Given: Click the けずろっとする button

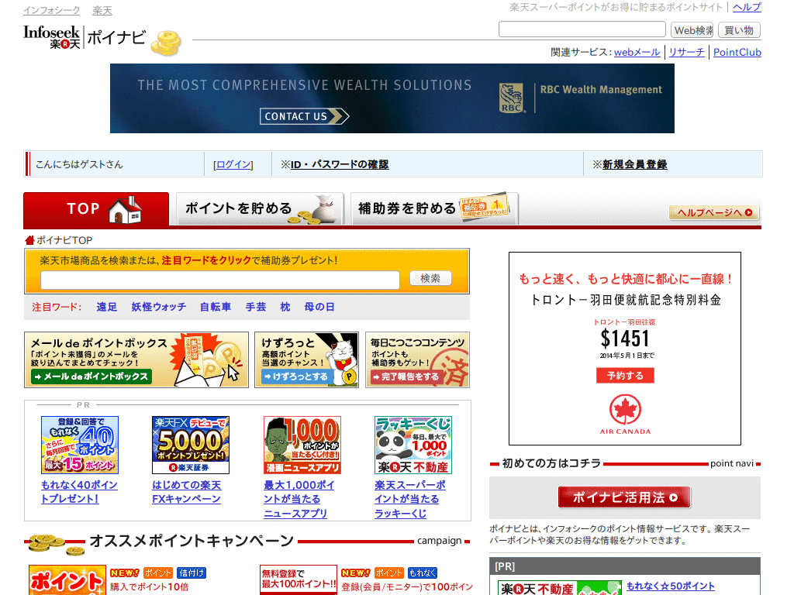Looking at the screenshot, I should (296, 377).
